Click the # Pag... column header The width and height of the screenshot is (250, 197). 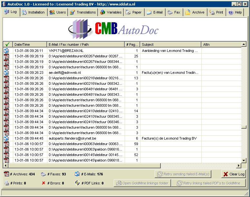(132, 44)
